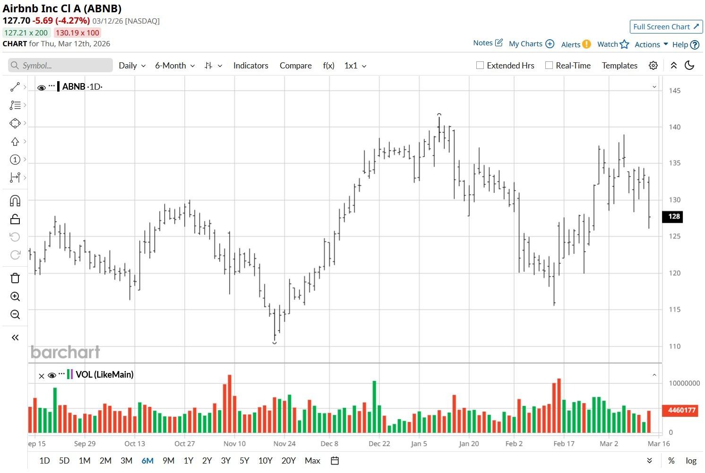Expand the trend line tool options arrow
Screen dimensions: 705x473
25,87
